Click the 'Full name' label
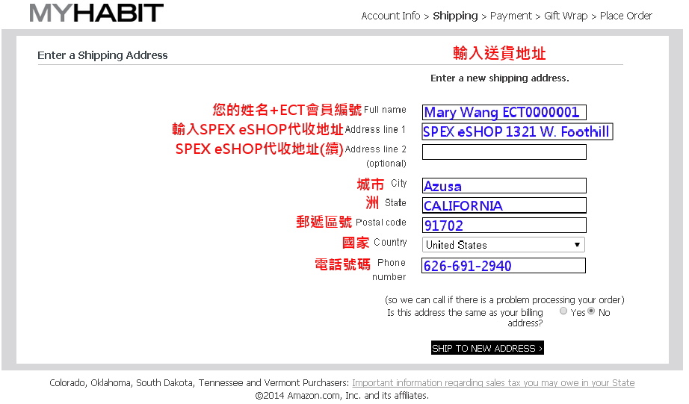Viewport: 689px width, 404px height. [x=385, y=110]
